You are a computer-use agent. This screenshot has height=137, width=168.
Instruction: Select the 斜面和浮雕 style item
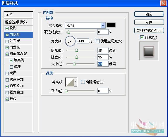pyautogui.click(x=18, y=54)
